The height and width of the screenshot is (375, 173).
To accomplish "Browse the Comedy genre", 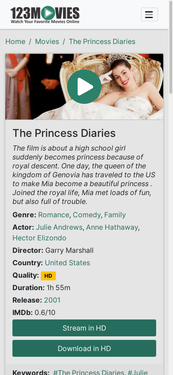I will pyautogui.click(x=86, y=215).
